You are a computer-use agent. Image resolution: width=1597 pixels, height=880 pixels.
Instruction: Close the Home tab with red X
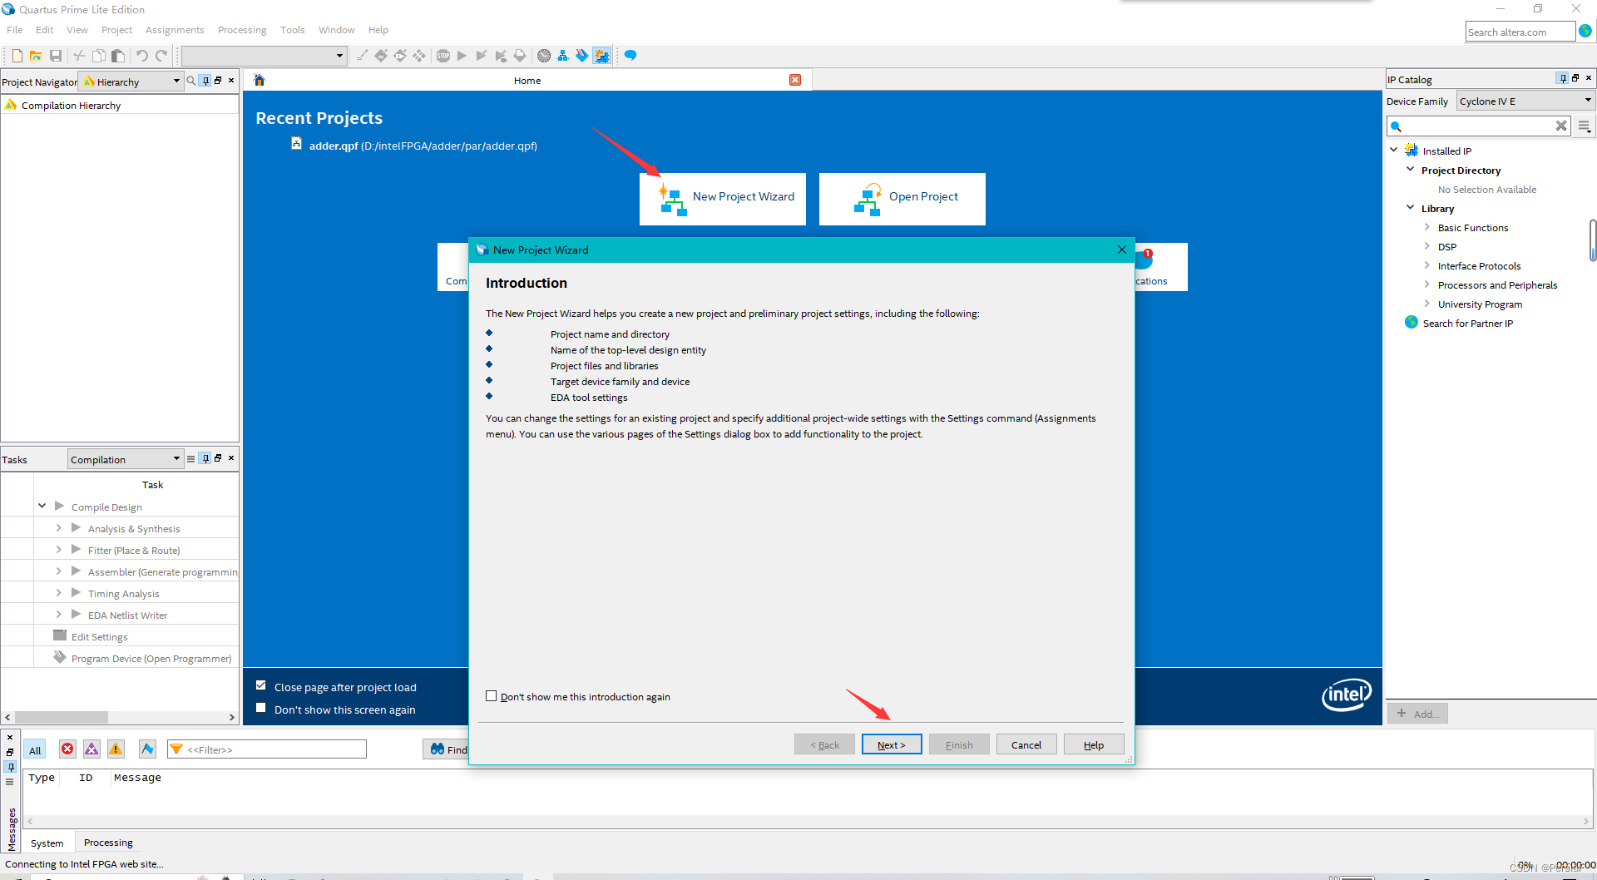[x=795, y=80]
